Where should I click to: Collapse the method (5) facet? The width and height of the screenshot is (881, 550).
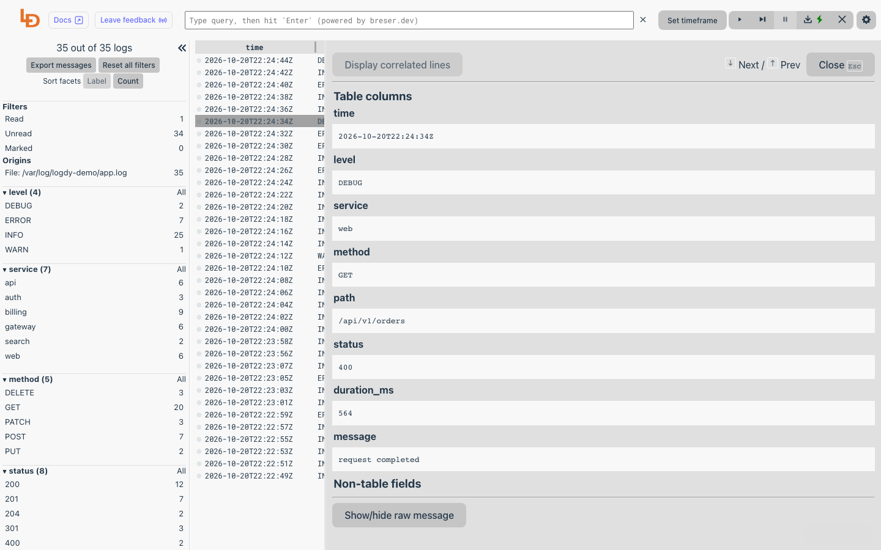[28, 380]
